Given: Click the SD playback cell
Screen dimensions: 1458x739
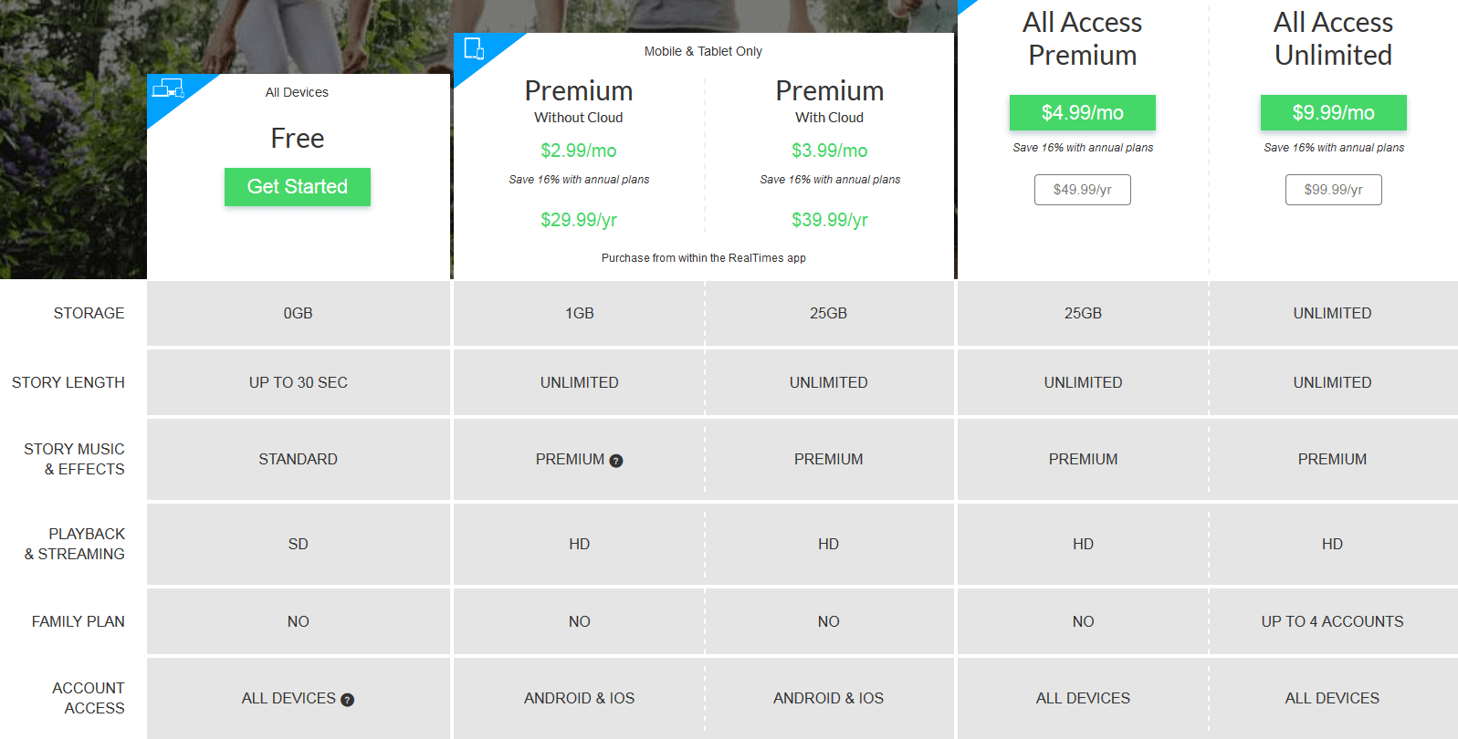Looking at the screenshot, I should (299, 544).
